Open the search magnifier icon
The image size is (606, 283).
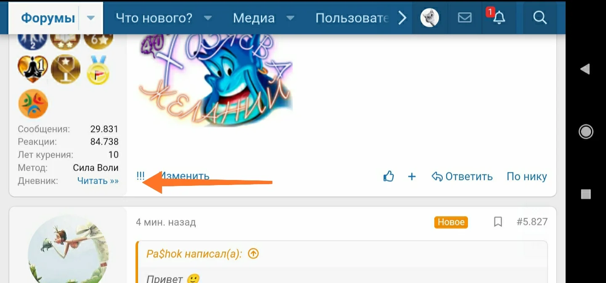[x=540, y=18]
